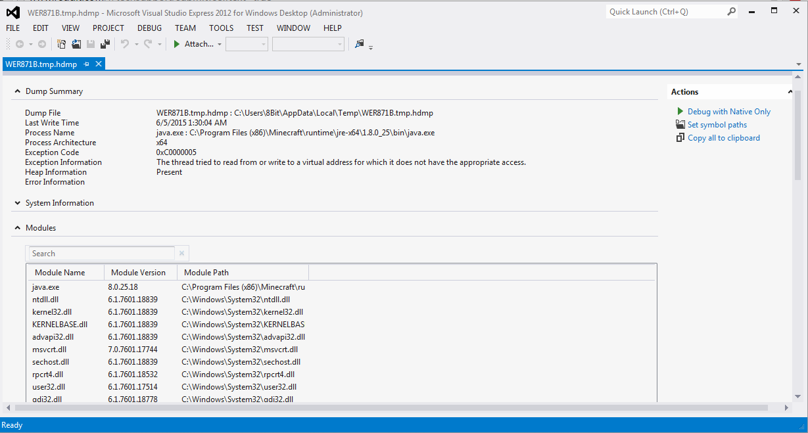Click Copy all to clipboard link
The image size is (808, 433).
pos(724,138)
